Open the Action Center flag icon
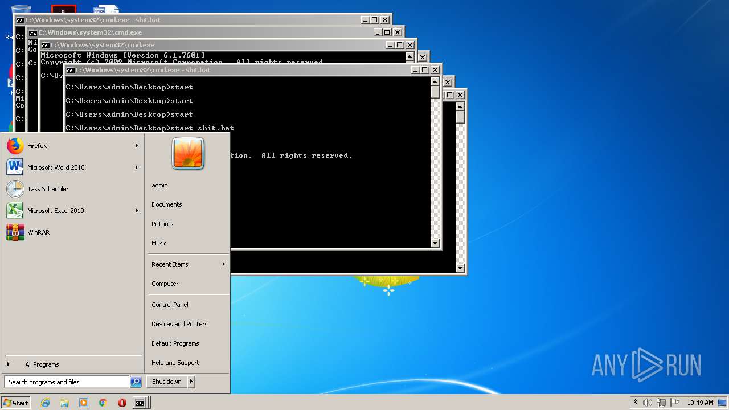Image resolution: width=729 pixels, height=410 pixels. click(675, 403)
